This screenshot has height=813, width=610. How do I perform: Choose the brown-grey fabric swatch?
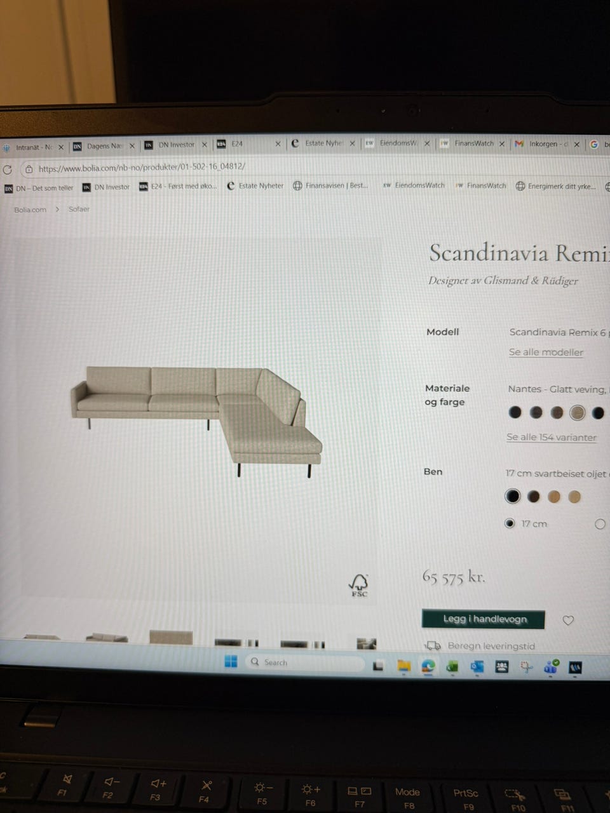[x=557, y=413]
